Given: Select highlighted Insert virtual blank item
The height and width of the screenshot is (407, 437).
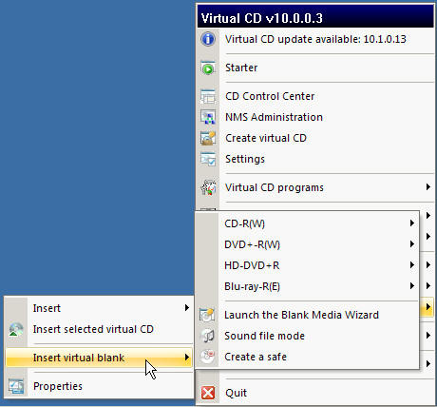Looking at the screenshot, I should [99, 358].
